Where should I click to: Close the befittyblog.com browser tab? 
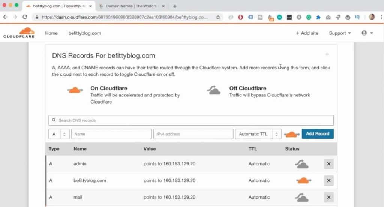(90, 6)
